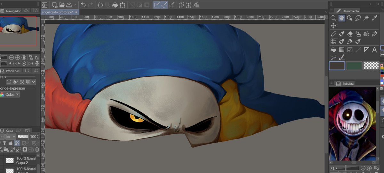Select the Balloon speech tool
384x173 pixels.
[333, 58]
